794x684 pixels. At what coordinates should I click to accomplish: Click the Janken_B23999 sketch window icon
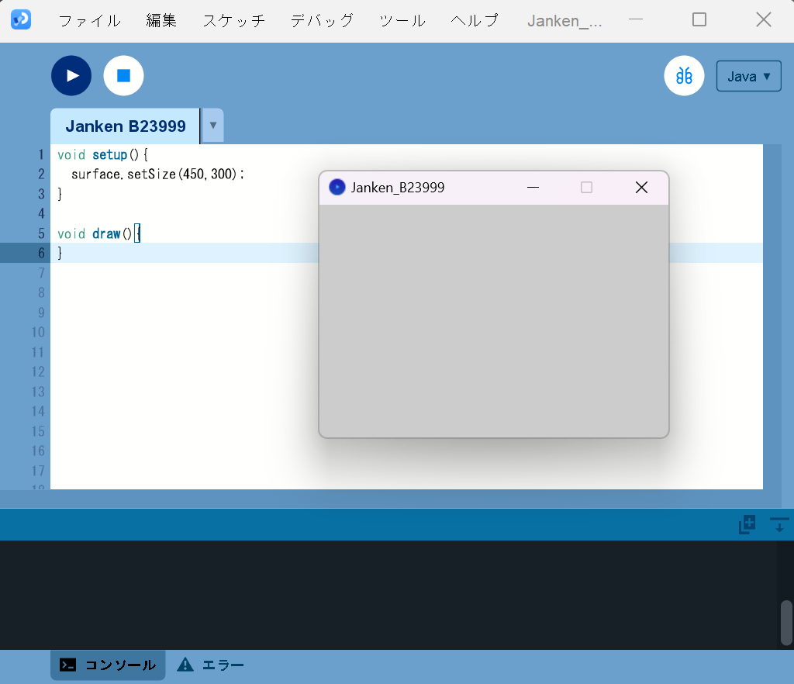coord(337,187)
